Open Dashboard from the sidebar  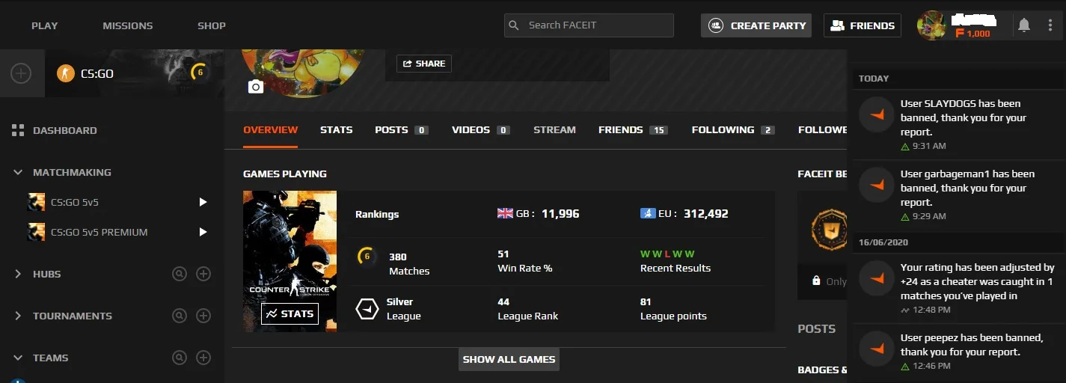coord(55,130)
